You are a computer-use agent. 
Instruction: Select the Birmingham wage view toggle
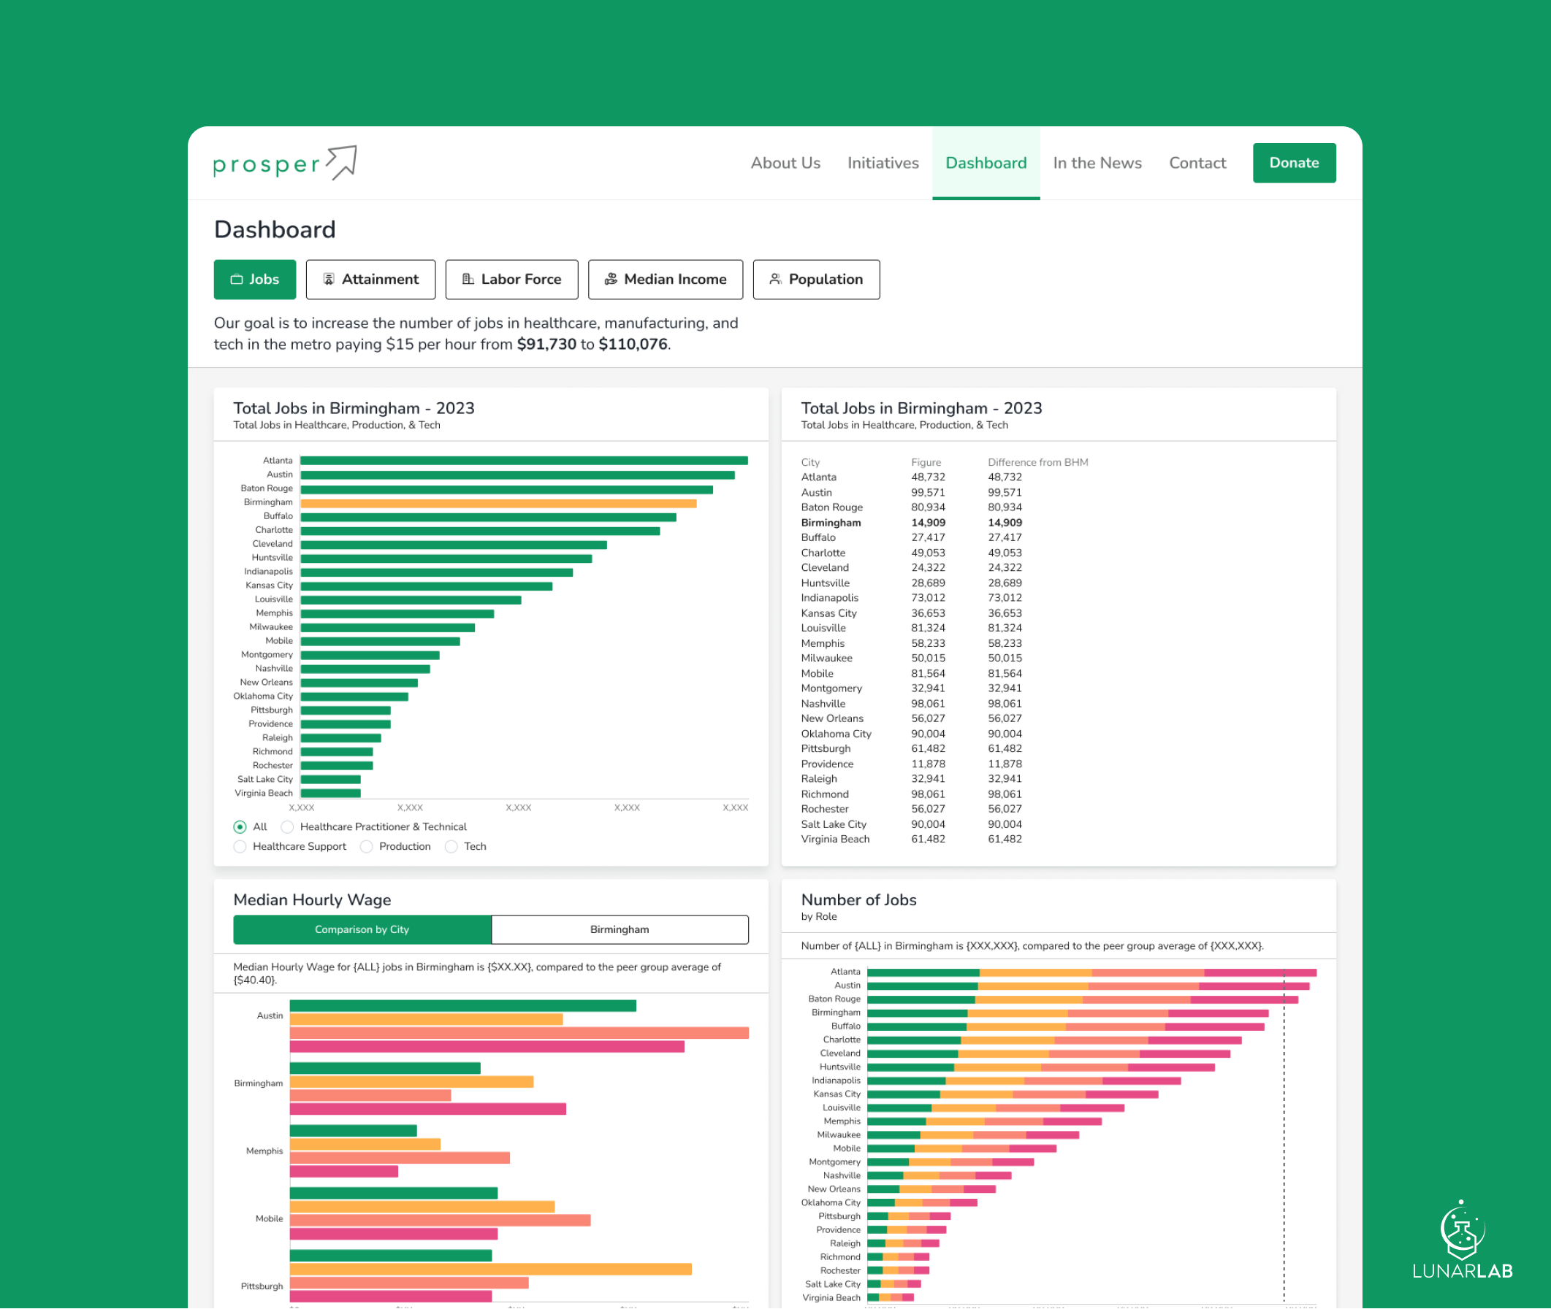[620, 930]
